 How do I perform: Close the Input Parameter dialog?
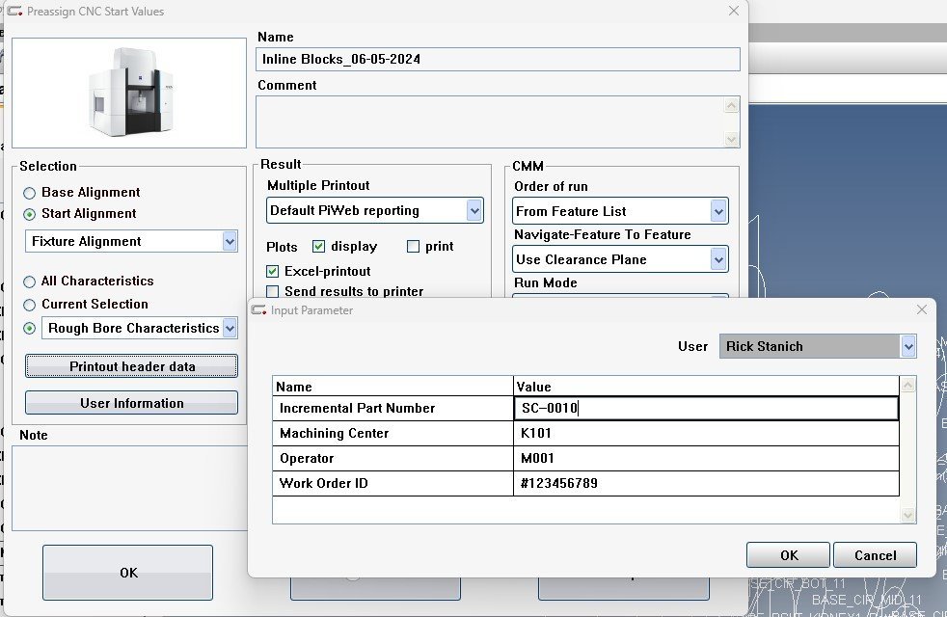pyautogui.click(x=922, y=309)
